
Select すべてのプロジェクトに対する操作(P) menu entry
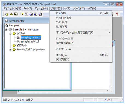(x=81, y=32)
